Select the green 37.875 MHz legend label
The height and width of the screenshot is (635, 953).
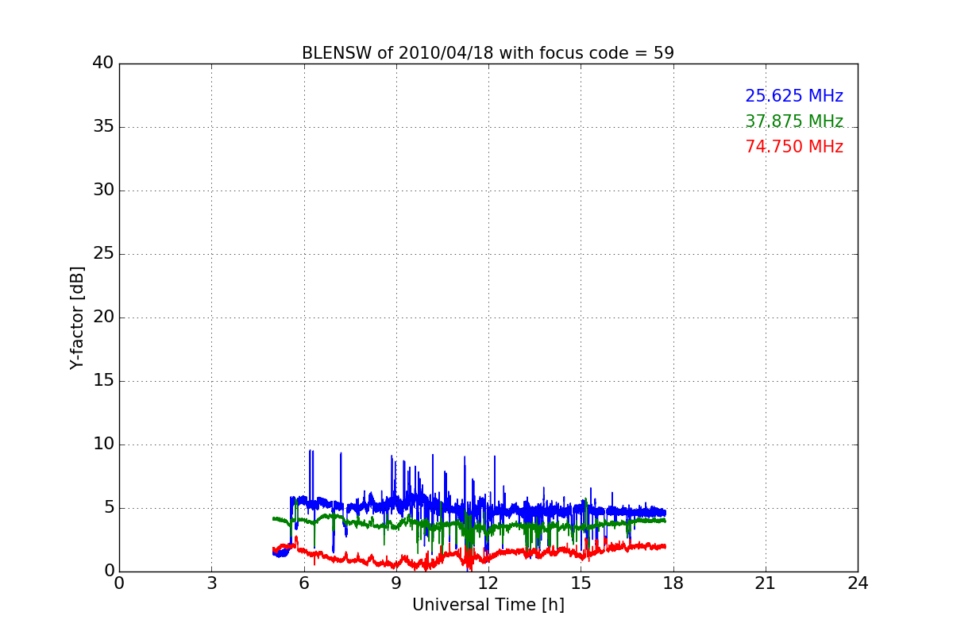tap(794, 121)
